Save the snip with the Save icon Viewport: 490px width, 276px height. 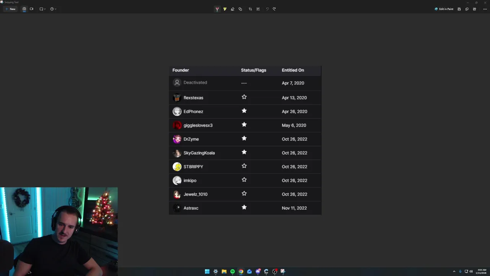(459, 9)
